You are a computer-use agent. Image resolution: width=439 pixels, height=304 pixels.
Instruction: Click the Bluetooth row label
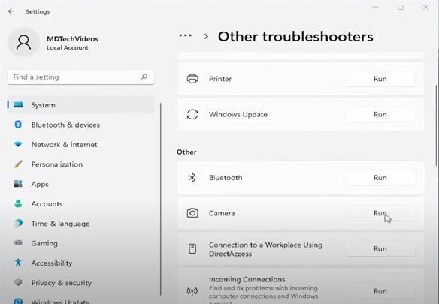(226, 178)
